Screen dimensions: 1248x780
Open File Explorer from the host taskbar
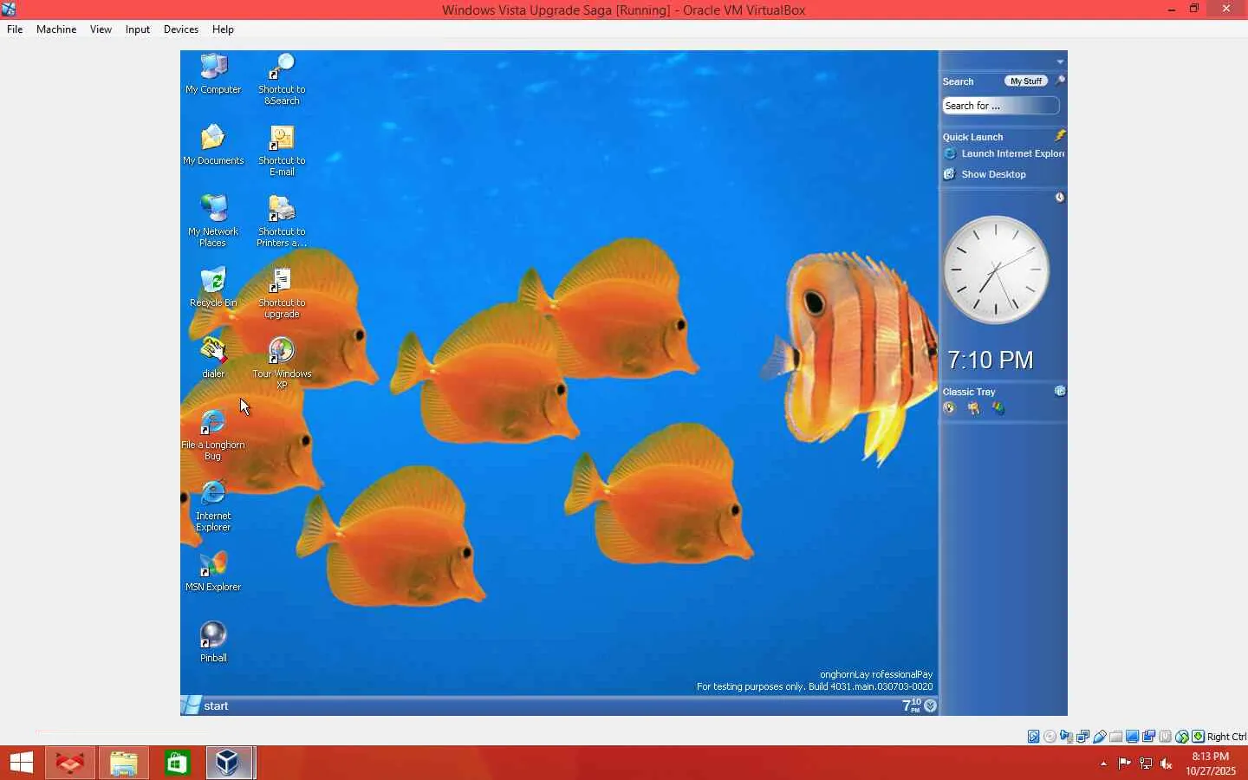coord(124,763)
